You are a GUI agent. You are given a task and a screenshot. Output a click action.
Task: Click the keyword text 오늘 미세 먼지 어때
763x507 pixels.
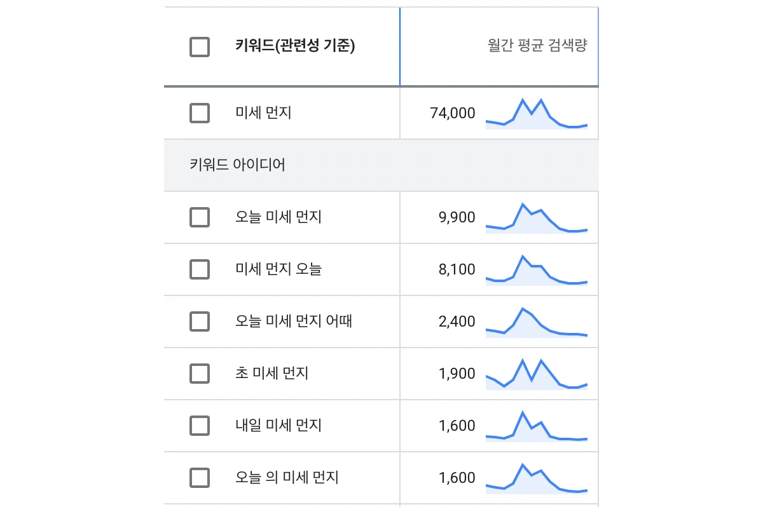[x=294, y=321]
